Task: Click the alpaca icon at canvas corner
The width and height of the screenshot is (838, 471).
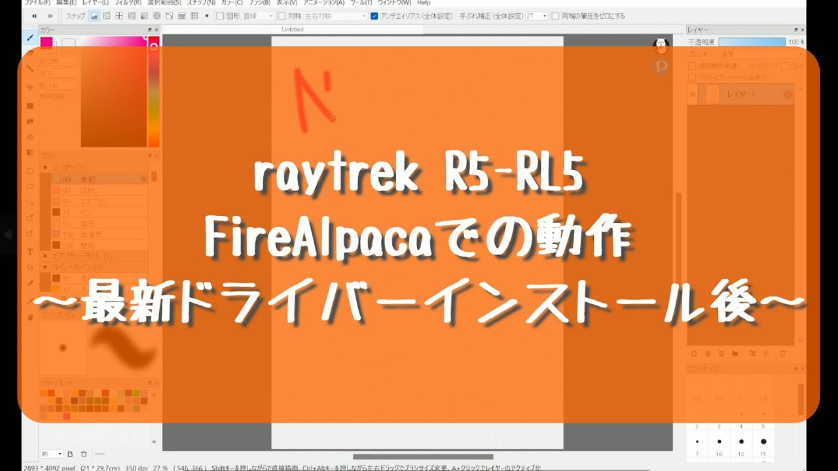Action: [x=661, y=45]
